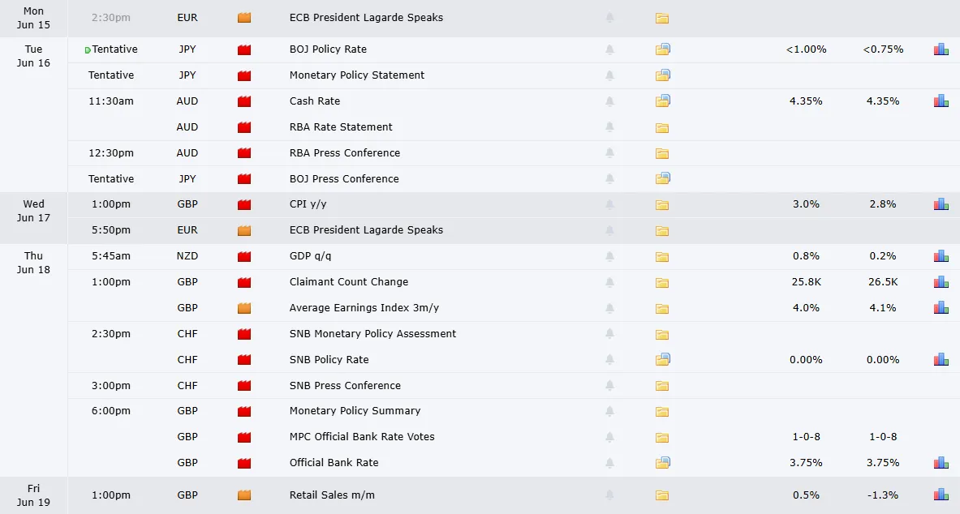Show chart for GDP q/q
Viewport: 960px width, 514px height.
pyautogui.click(x=941, y=255)
